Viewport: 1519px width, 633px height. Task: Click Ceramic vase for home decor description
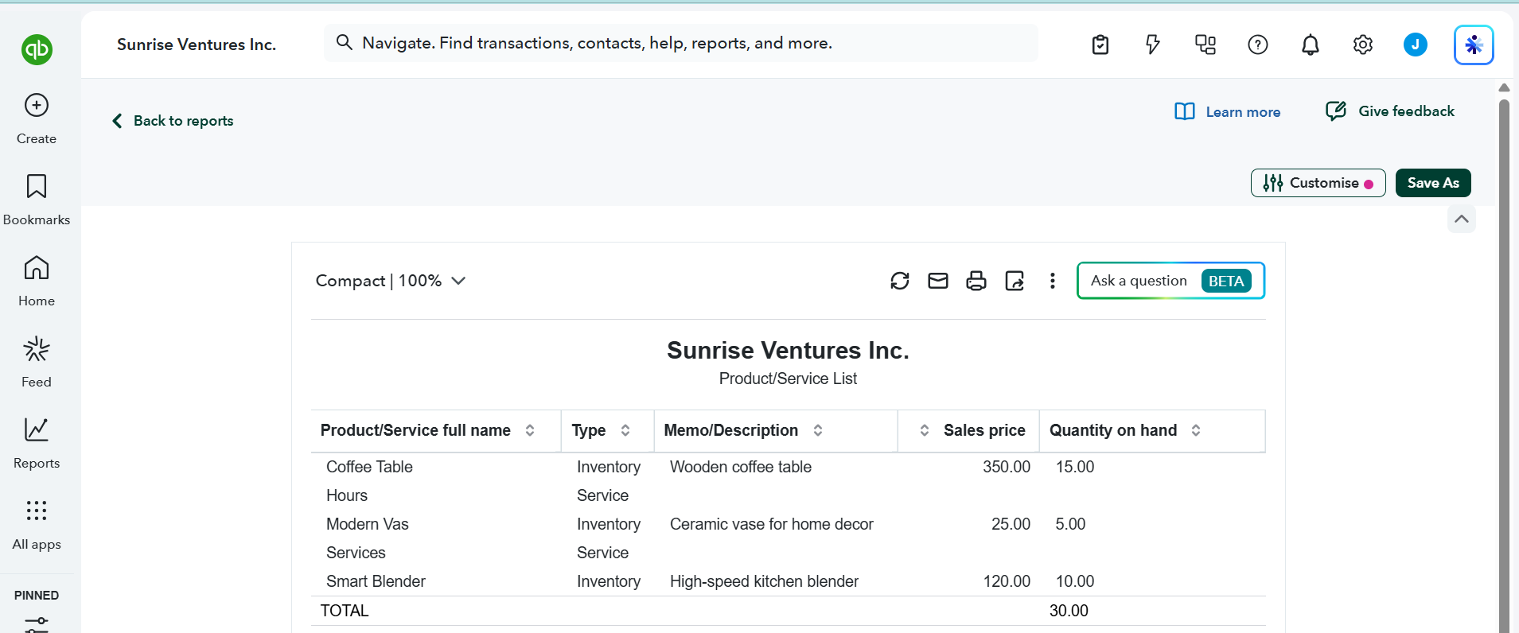(x=772, y=524)
